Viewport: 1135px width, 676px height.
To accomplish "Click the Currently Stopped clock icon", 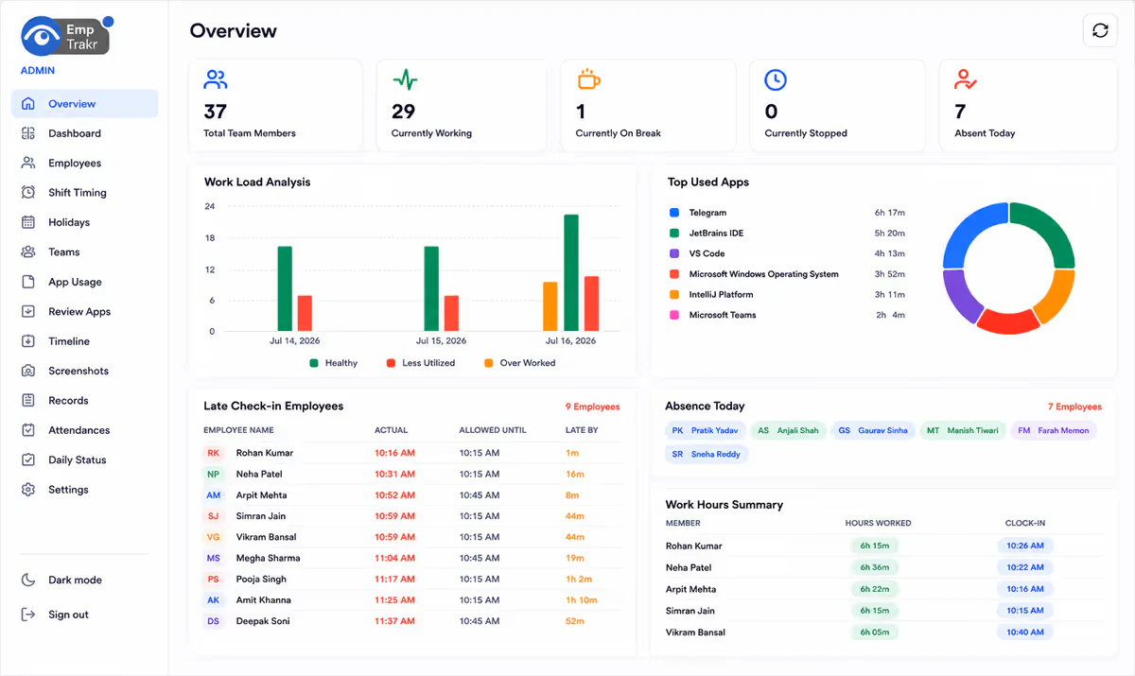I will [776, 79].
